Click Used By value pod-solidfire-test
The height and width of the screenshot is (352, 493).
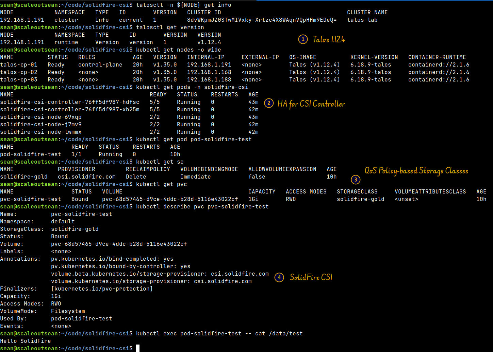[81, 318]
